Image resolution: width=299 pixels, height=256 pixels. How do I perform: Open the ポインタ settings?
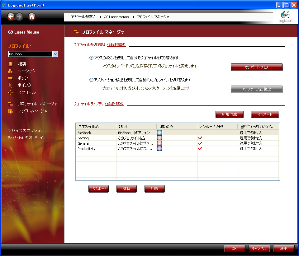(25, 85)
